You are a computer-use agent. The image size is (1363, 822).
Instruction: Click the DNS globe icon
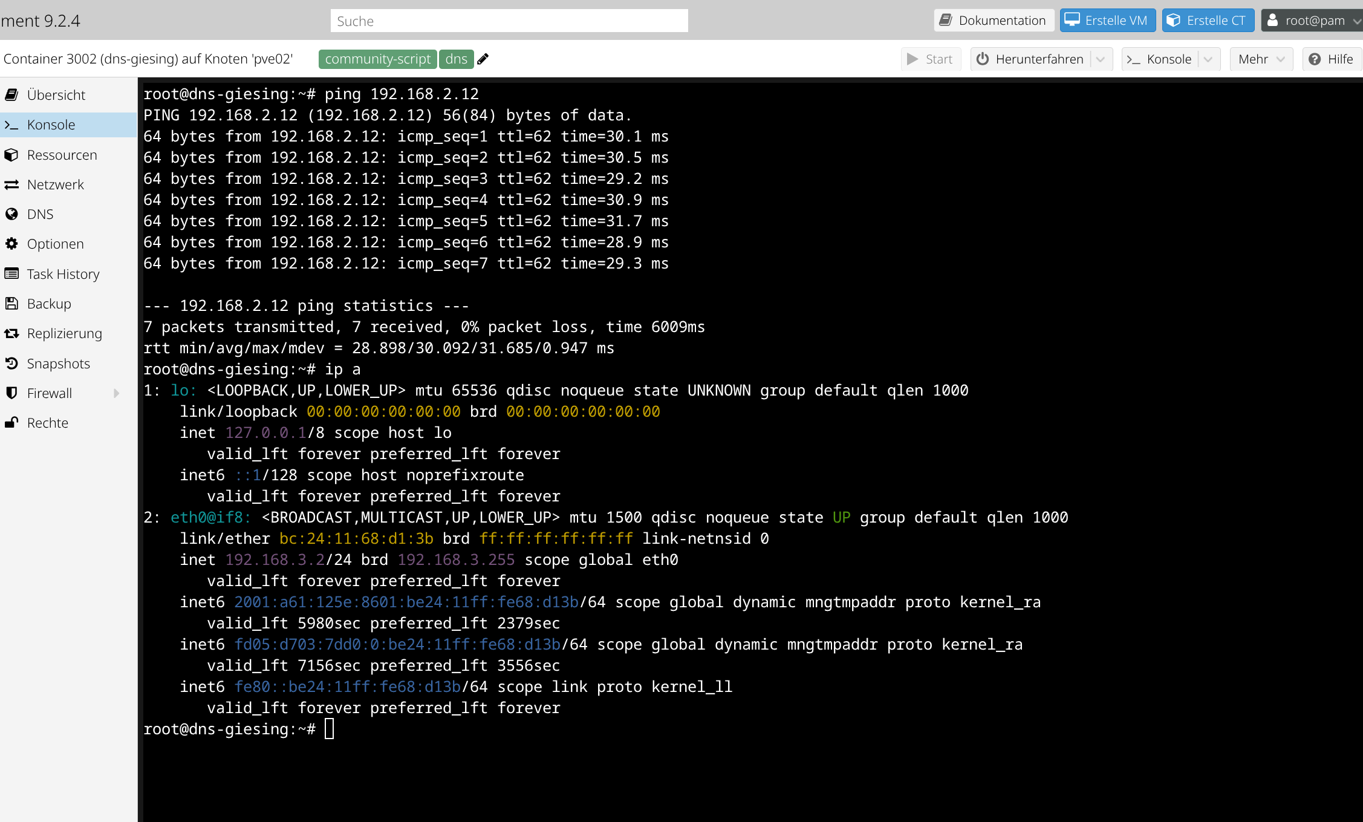[11, 214]
